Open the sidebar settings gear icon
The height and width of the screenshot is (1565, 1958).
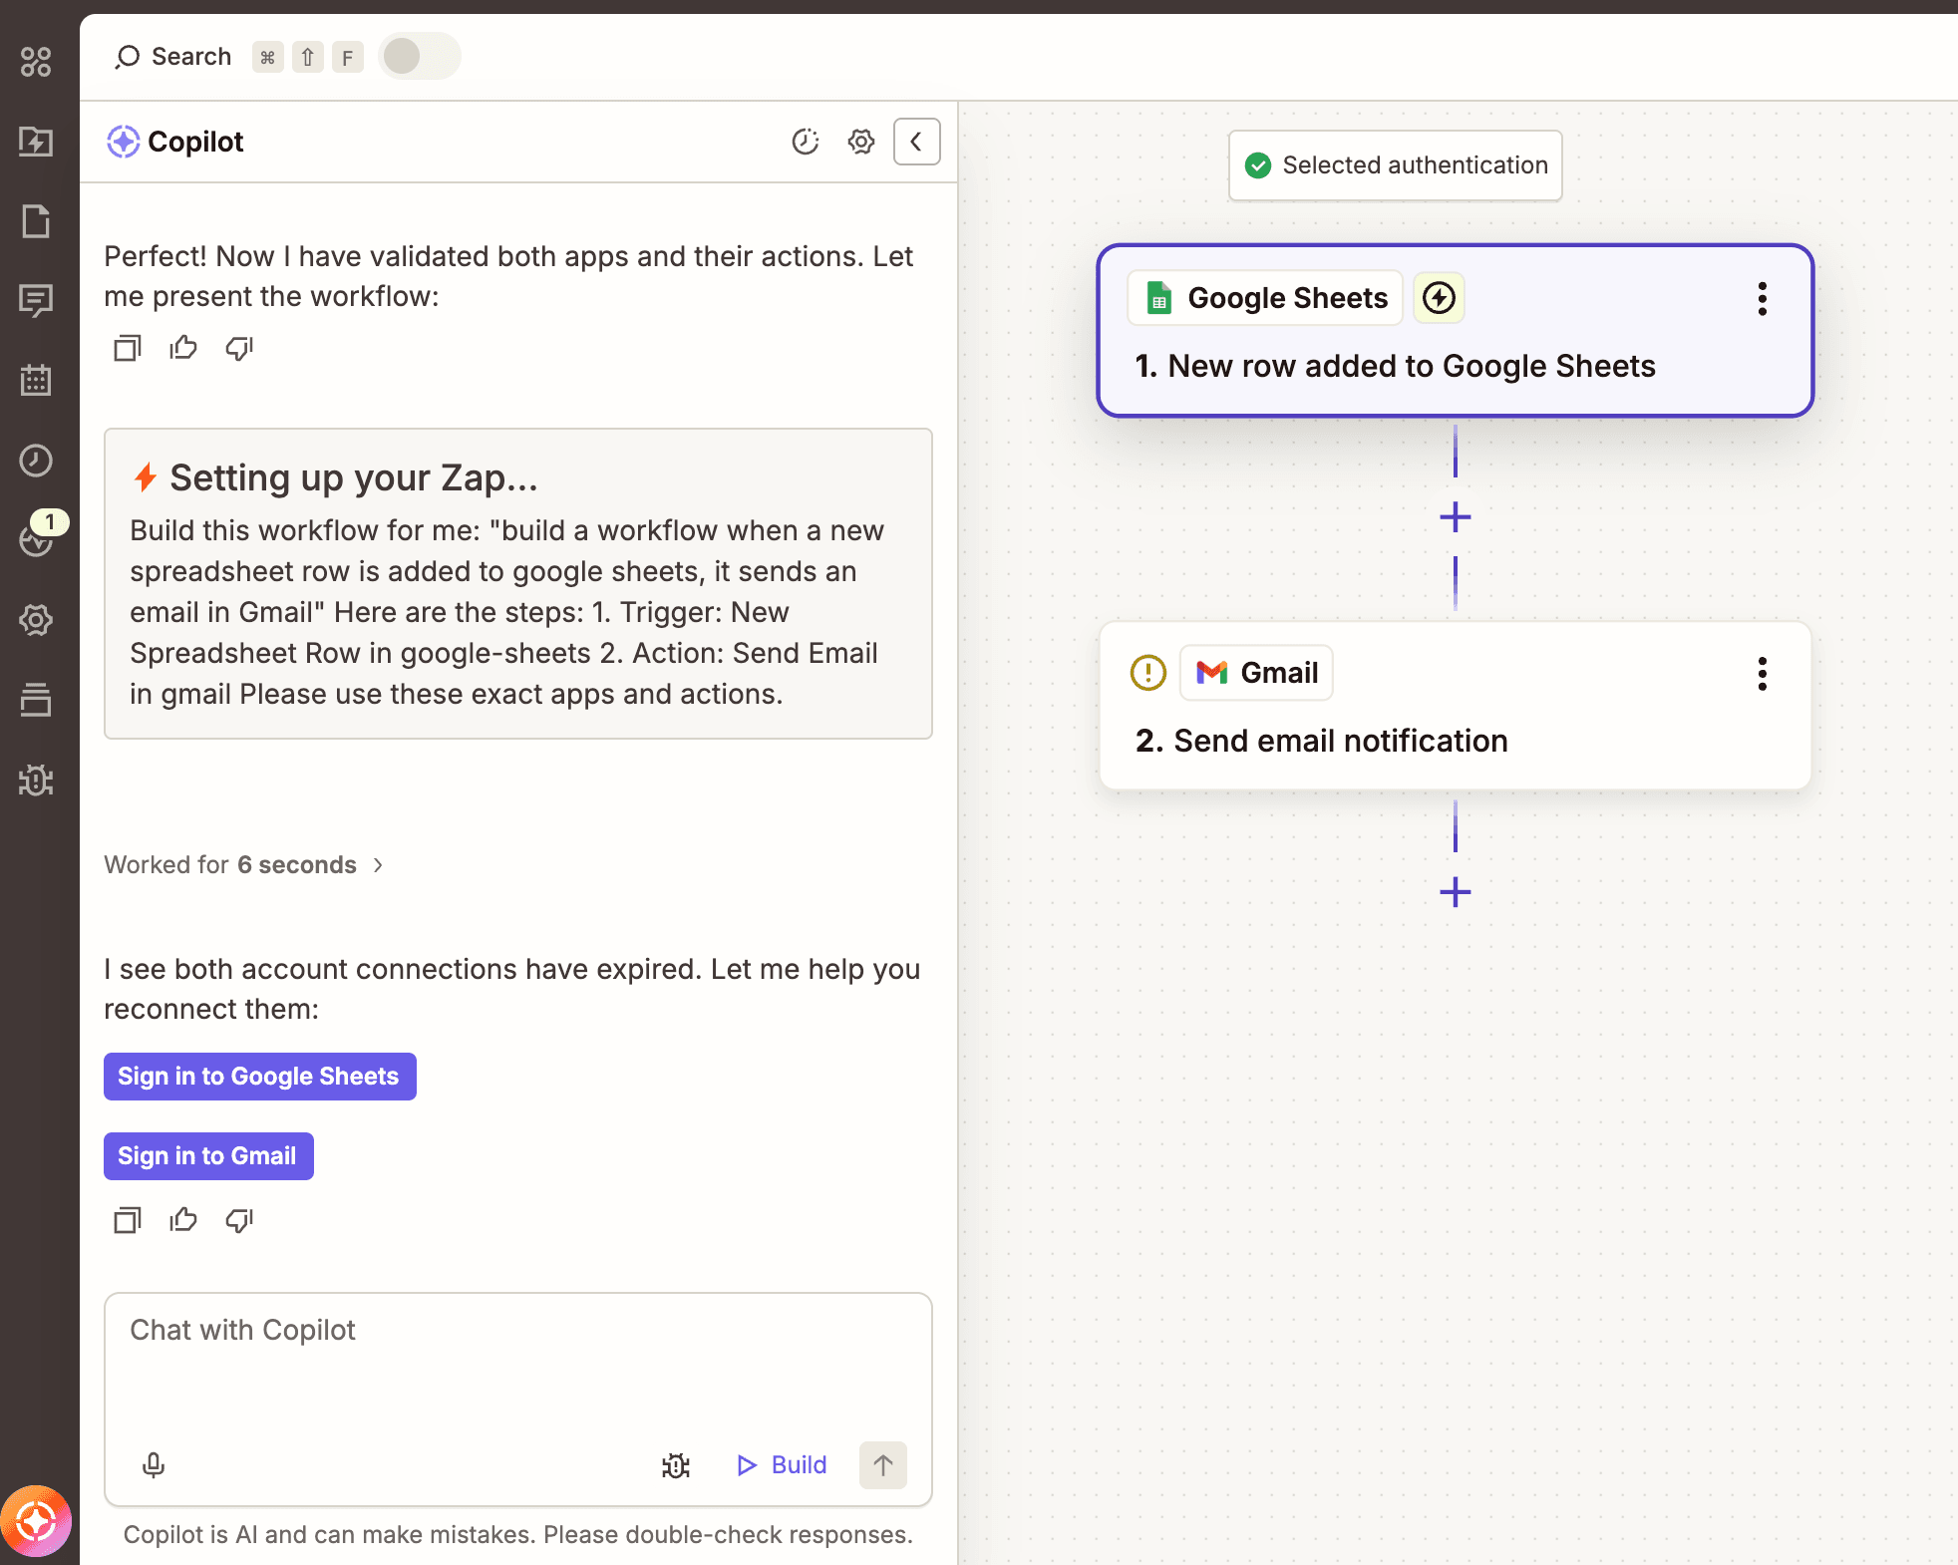(36, 620)
